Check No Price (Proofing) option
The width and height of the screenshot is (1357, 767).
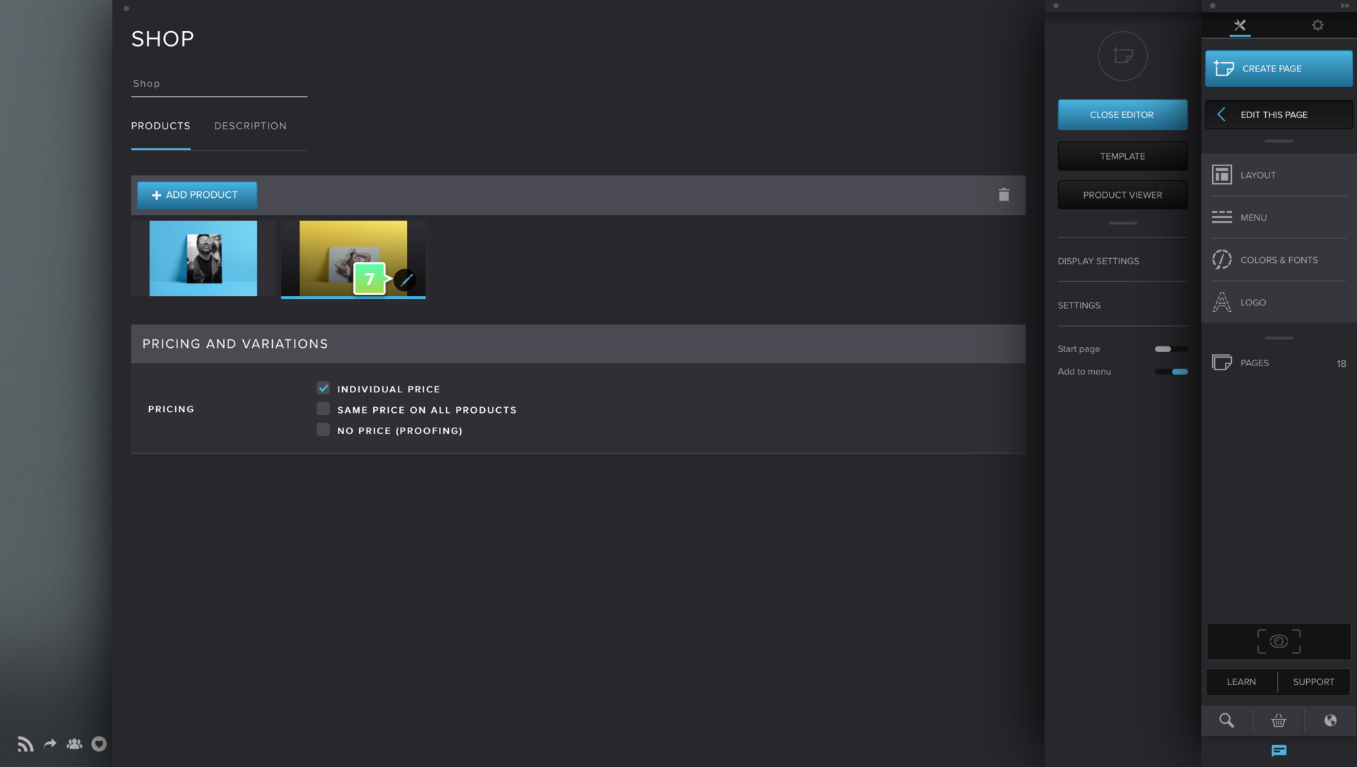click(323, 429)
